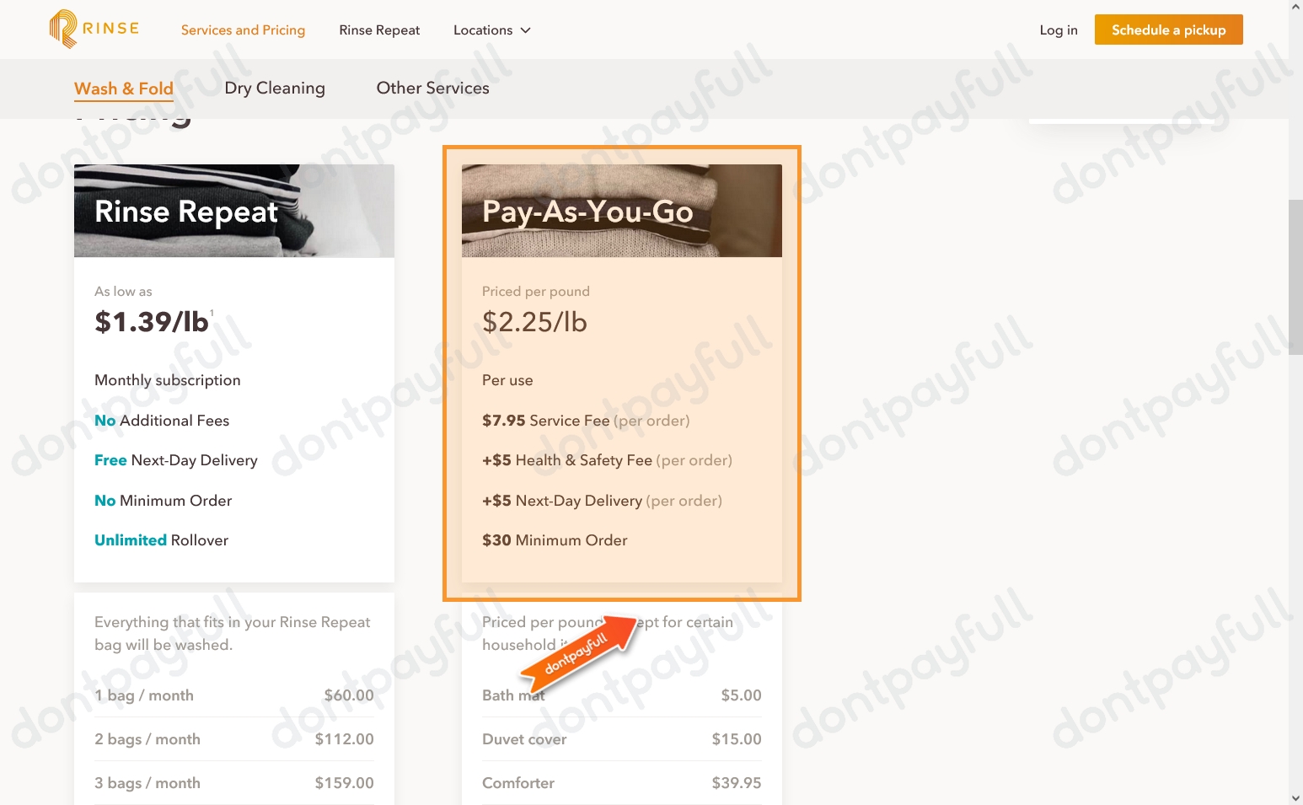Select the 3 bags / month pricing row
This screenshot has height=805, width=1303.
[x=233, y=783]
